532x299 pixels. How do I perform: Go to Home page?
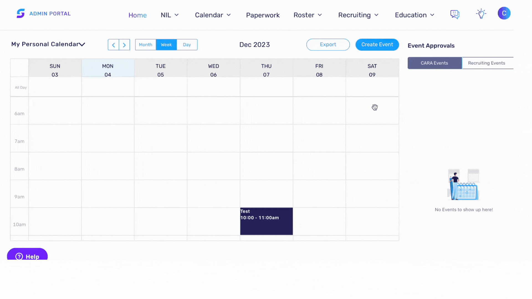[137, 15]
